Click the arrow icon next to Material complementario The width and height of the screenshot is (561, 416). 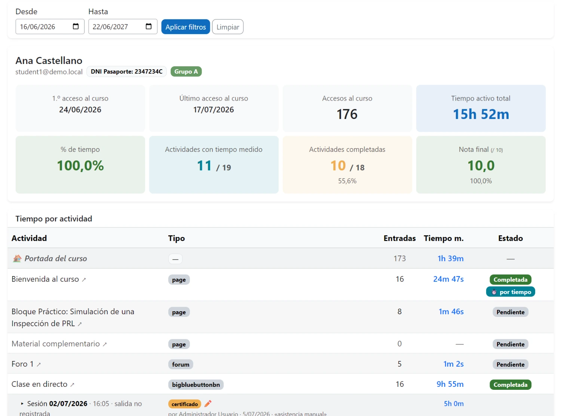[x=105, y=344]
